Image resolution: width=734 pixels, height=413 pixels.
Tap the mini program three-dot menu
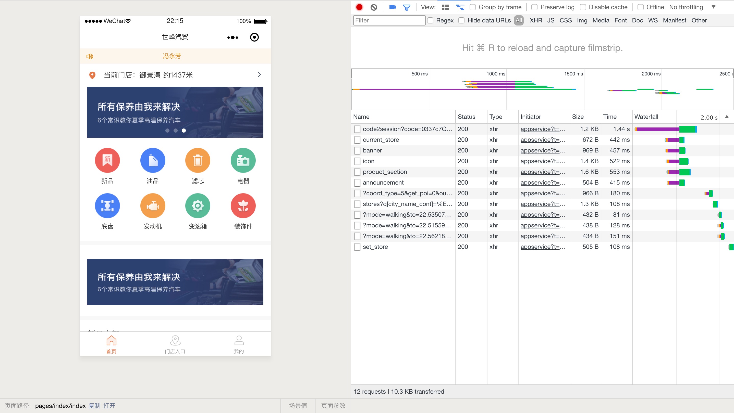(233, 37)
